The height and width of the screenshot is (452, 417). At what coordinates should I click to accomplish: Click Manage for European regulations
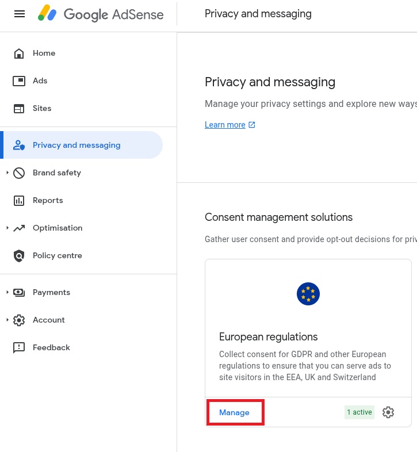pos(234,412)
